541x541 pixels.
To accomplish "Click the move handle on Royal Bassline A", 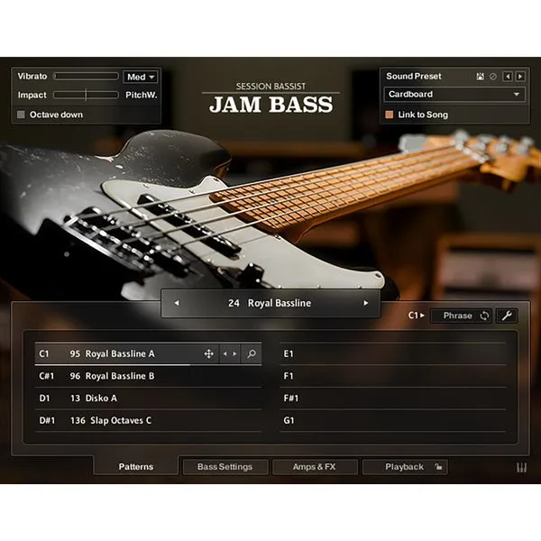I will coord(209,353).
